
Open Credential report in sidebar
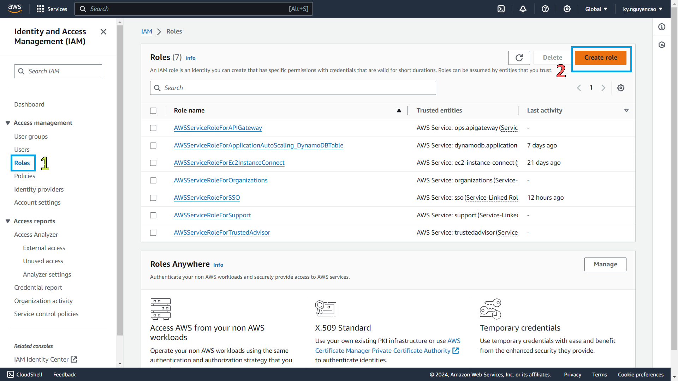coord(38,288)
